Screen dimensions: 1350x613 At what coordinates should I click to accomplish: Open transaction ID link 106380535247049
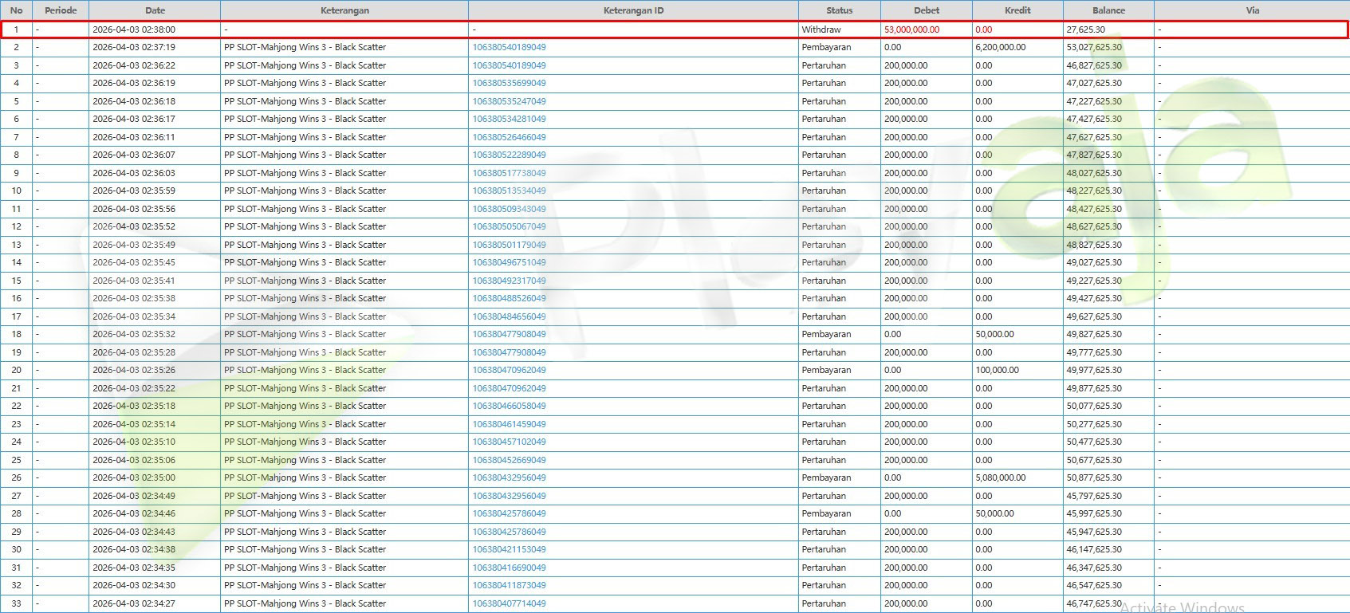(509, 101)
